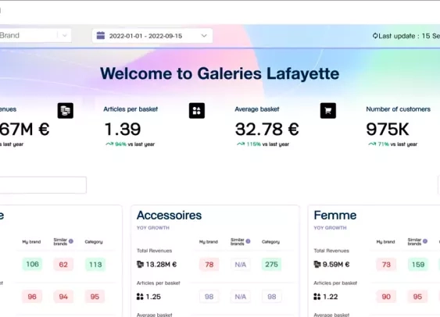Viewport: 440px width, 317px height.
Task: Click info icon beside Similar brands in leftmost card
Action: click(x=71, y=241)
